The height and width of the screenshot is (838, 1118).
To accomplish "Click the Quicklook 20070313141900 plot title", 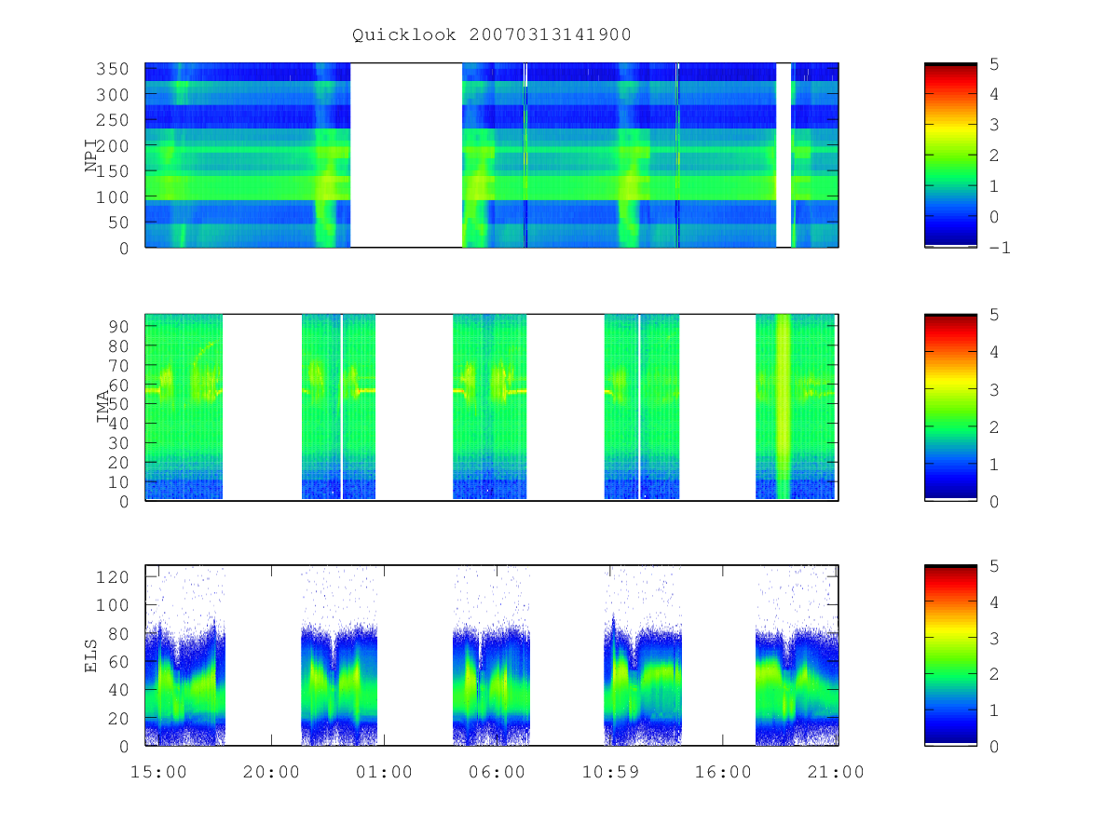I will click(492, 35).
